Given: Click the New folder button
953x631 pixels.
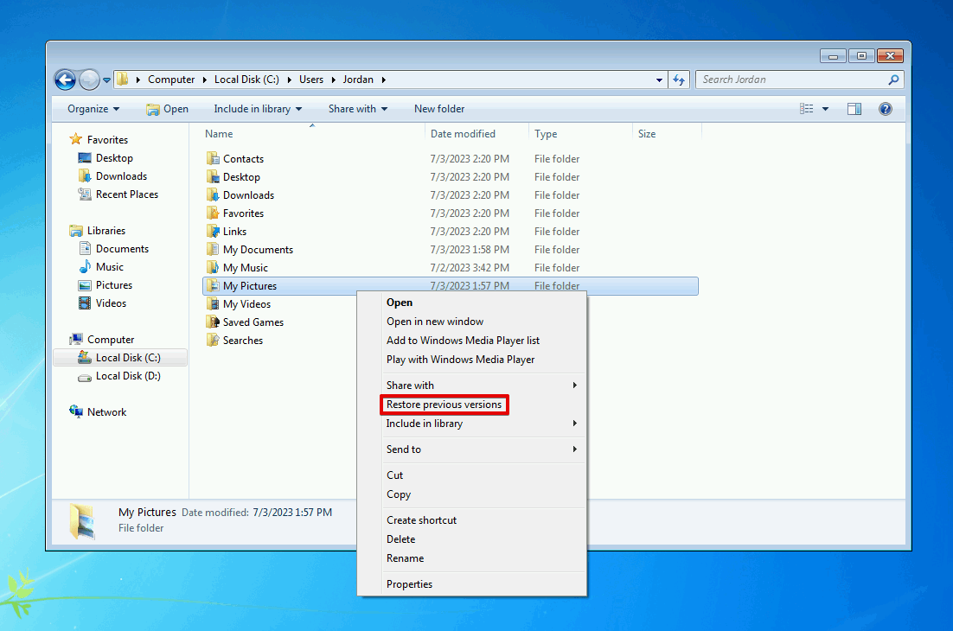Looking at the screenshot, I should (x=439, y=109).
